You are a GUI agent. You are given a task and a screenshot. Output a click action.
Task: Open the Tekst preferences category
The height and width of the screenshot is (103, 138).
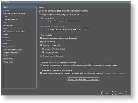[5, 16]
